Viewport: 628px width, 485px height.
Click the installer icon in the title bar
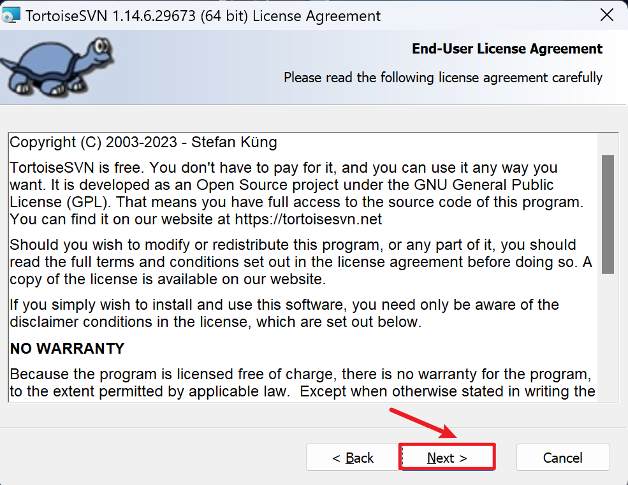[11, 15]
